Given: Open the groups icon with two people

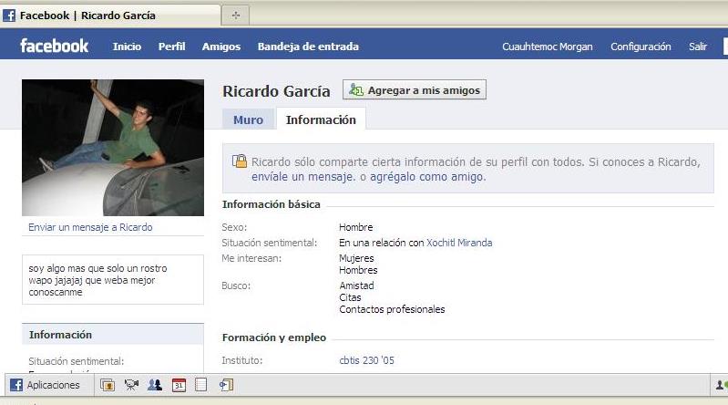Looking at the screenshot, I should pyautogui.click(x=155, y=385).
